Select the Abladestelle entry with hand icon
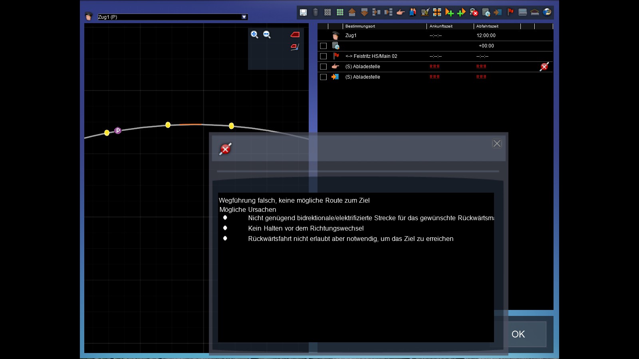 coord(363,67)
